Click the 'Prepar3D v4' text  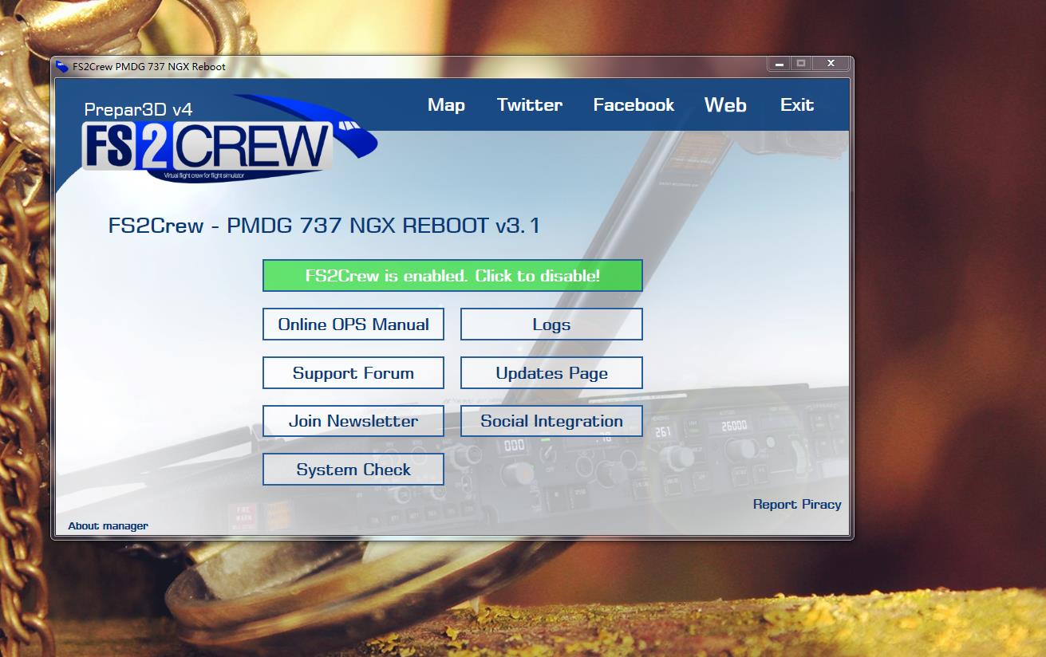tap(139, 109)
